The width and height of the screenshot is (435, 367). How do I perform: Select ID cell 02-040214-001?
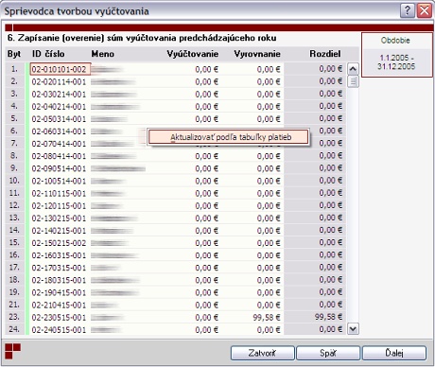coord(59,107)
